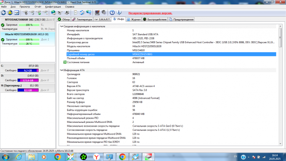Click the blue-framed disk window toolbar icon
Screen dimensions: 286x161
(17, 13)
